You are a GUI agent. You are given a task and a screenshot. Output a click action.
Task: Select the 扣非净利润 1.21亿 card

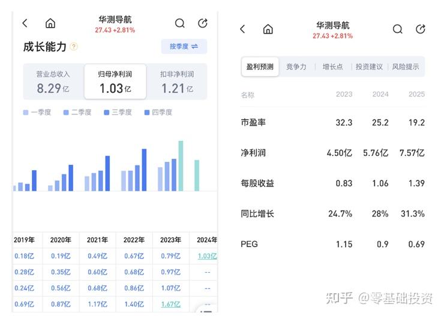click(x=177, y=82)
